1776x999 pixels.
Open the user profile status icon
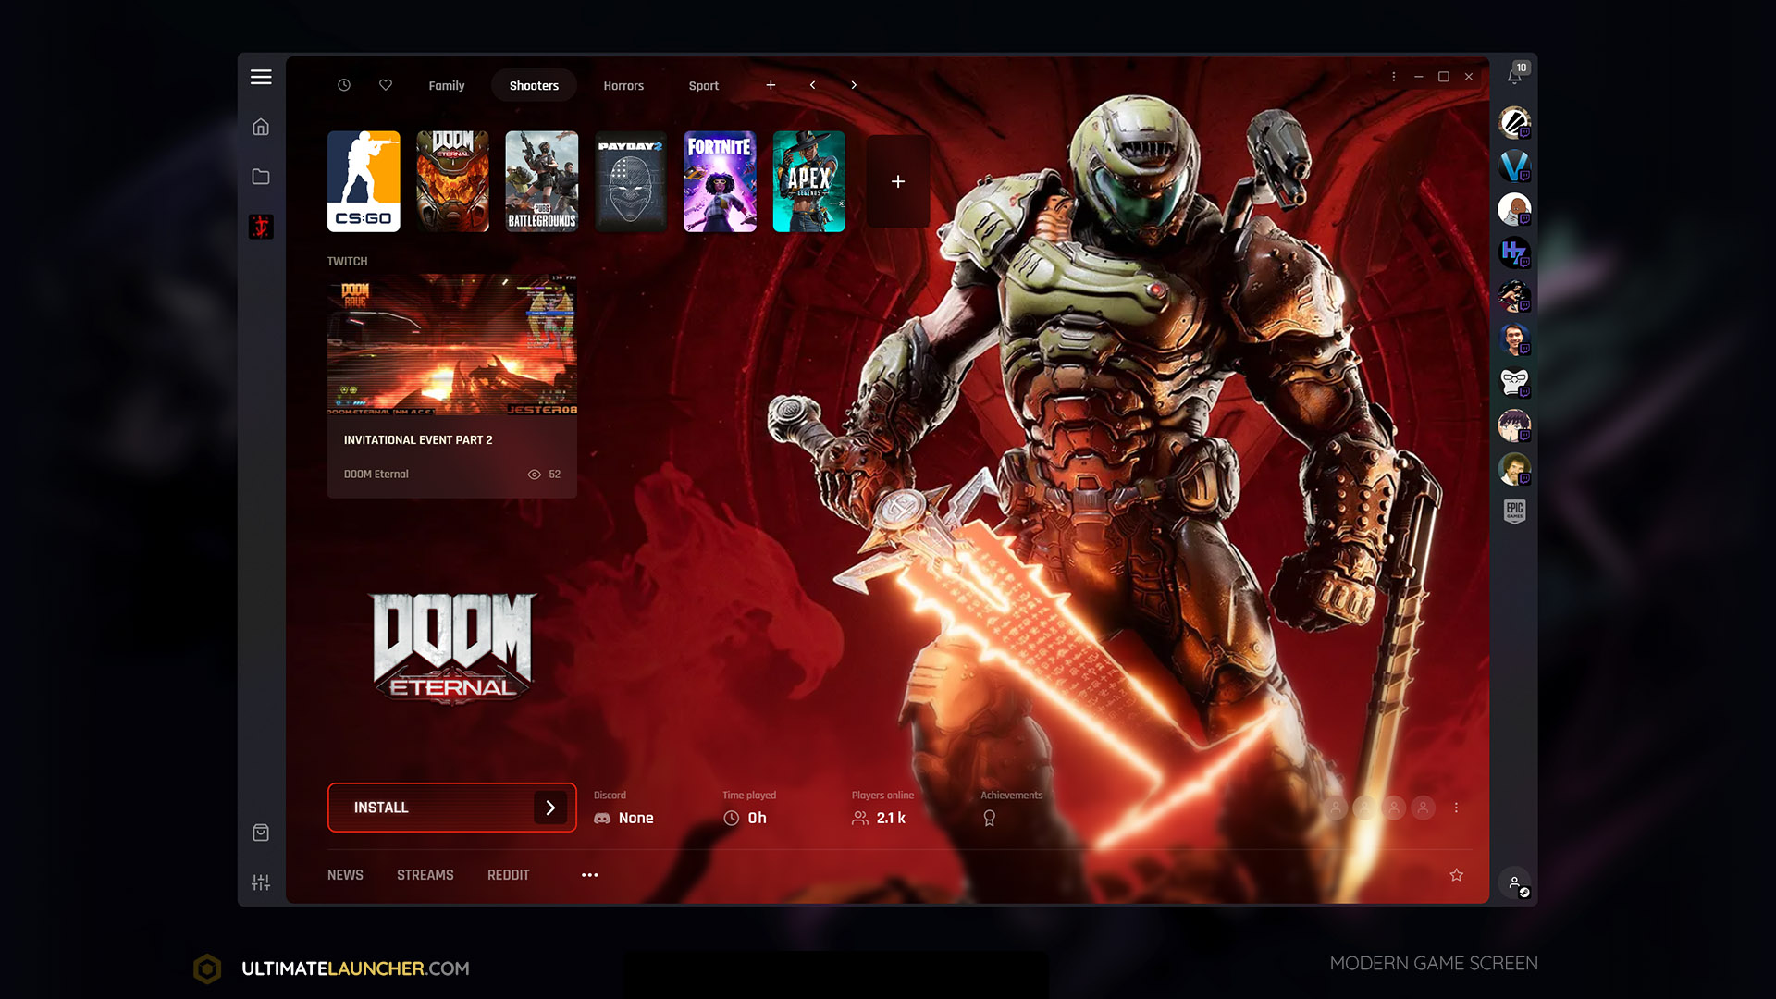(x=1515, y=884)
